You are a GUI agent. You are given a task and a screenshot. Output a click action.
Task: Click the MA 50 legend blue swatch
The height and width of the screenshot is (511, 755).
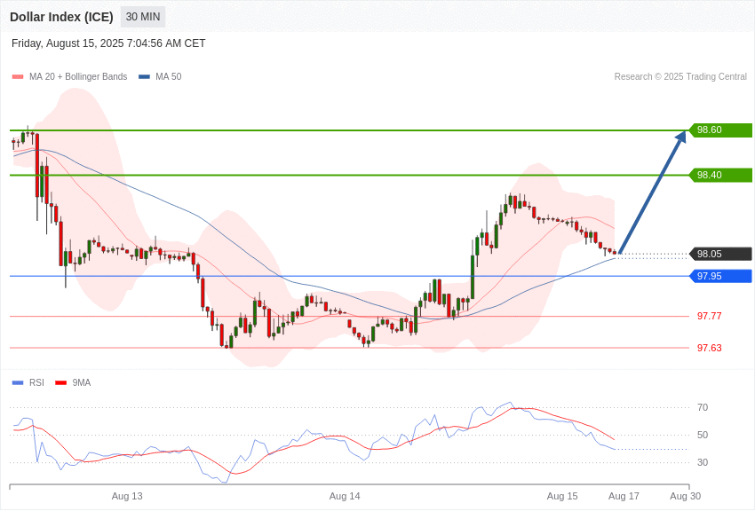click(144, 77)
